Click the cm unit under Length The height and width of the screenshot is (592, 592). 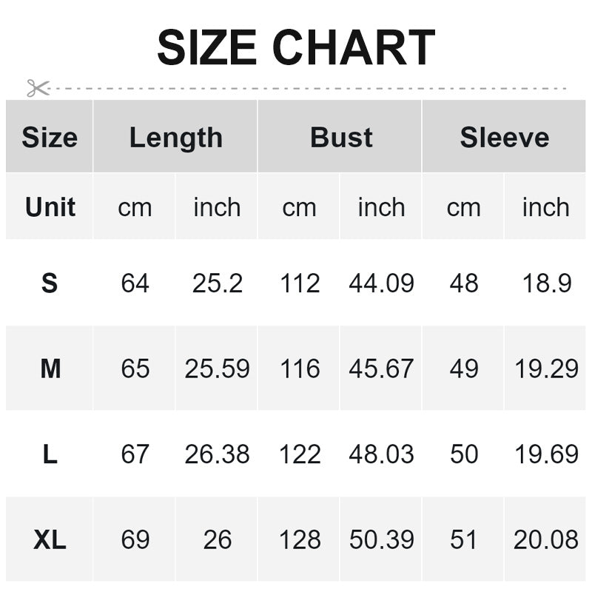pyautogui.click(x=135, y=208)
